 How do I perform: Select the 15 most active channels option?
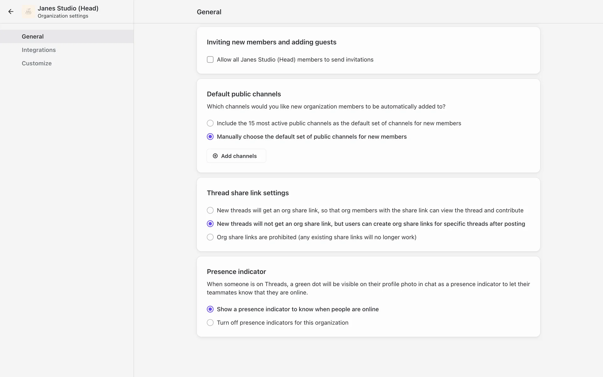pyautogui.click(x=210, y=123)
